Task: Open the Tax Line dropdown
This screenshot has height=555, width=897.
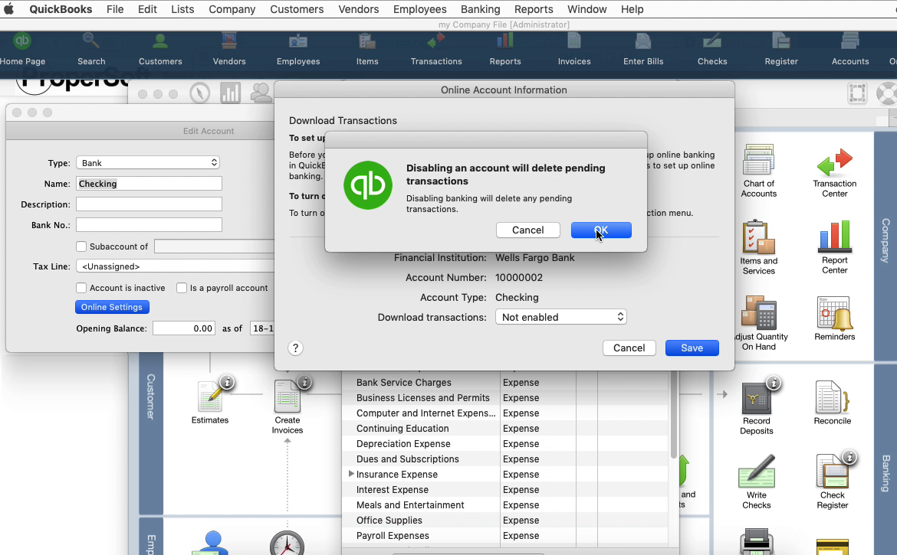Action: tap(175, 266)
